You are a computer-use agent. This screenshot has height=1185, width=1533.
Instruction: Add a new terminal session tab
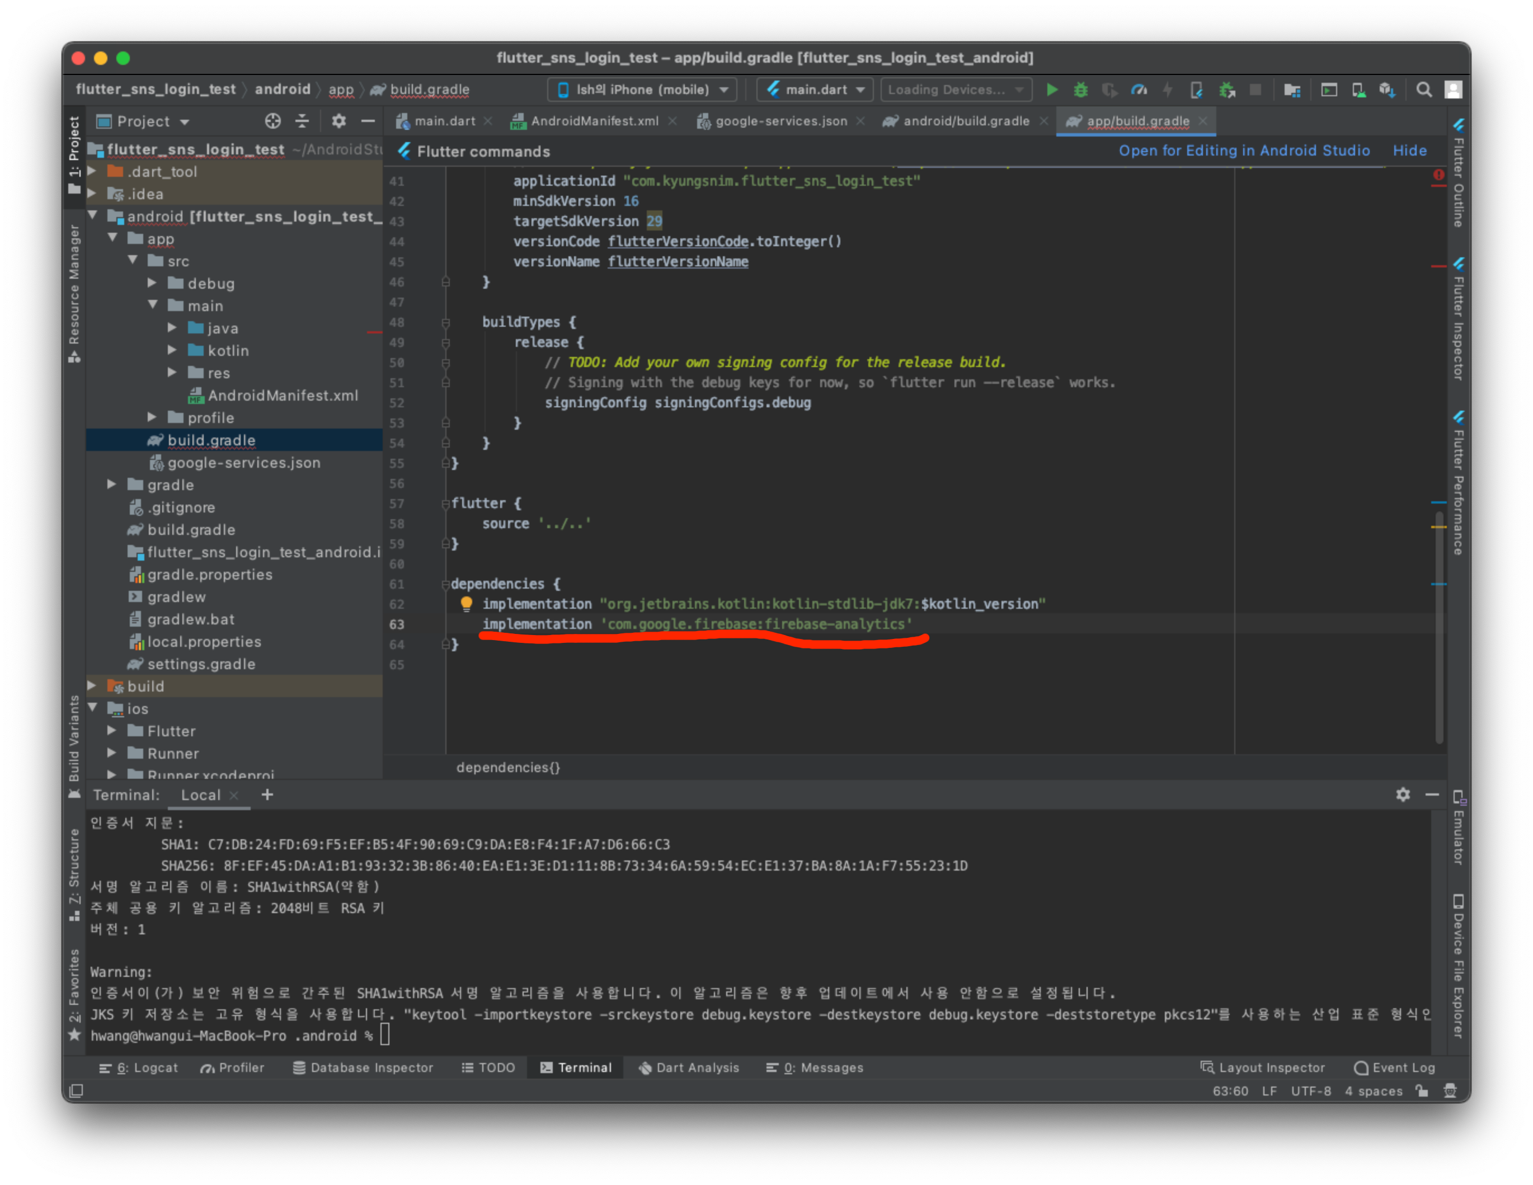pyautogui.click(x=267, y=794)
